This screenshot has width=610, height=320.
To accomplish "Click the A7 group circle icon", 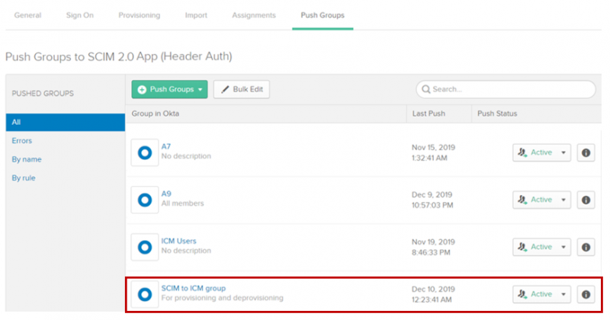I will click(145, 153).
